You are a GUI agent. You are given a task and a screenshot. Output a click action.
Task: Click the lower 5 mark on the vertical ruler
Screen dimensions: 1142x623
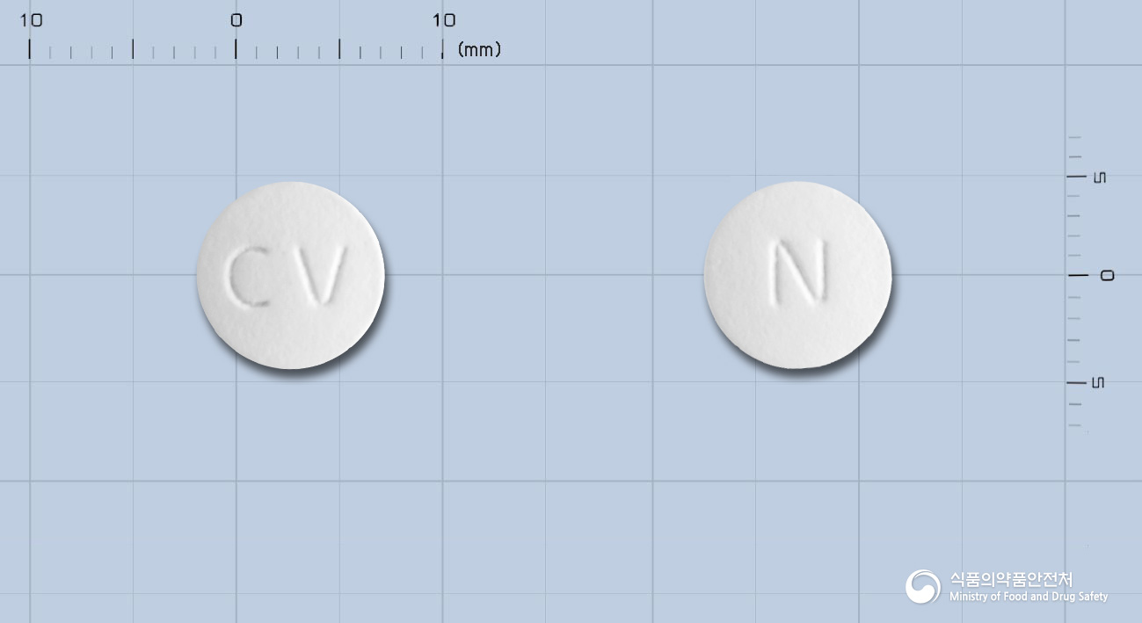[1099, 382]
